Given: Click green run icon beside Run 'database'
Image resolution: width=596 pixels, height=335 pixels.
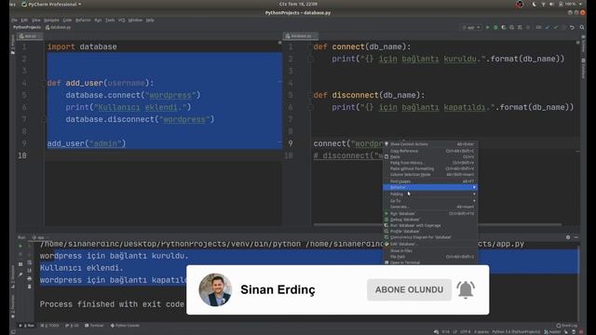Looking at the screenshot, I should click(x=386, y=213).
